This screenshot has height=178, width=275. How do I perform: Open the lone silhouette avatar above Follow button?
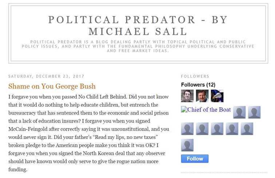click(x=187, y=145)
